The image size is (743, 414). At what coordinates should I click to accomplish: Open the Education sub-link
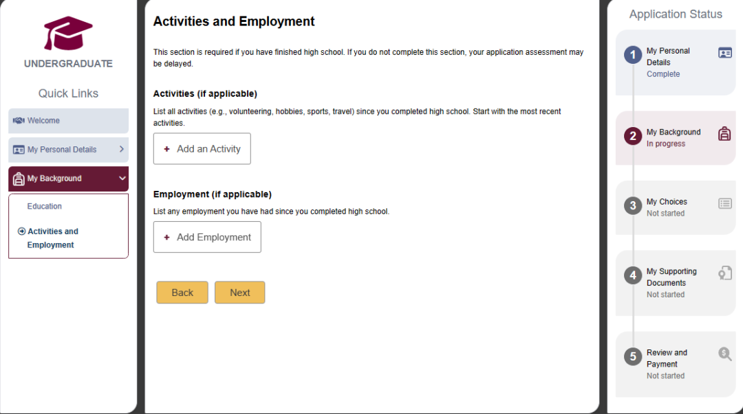(x=45, y=206)
